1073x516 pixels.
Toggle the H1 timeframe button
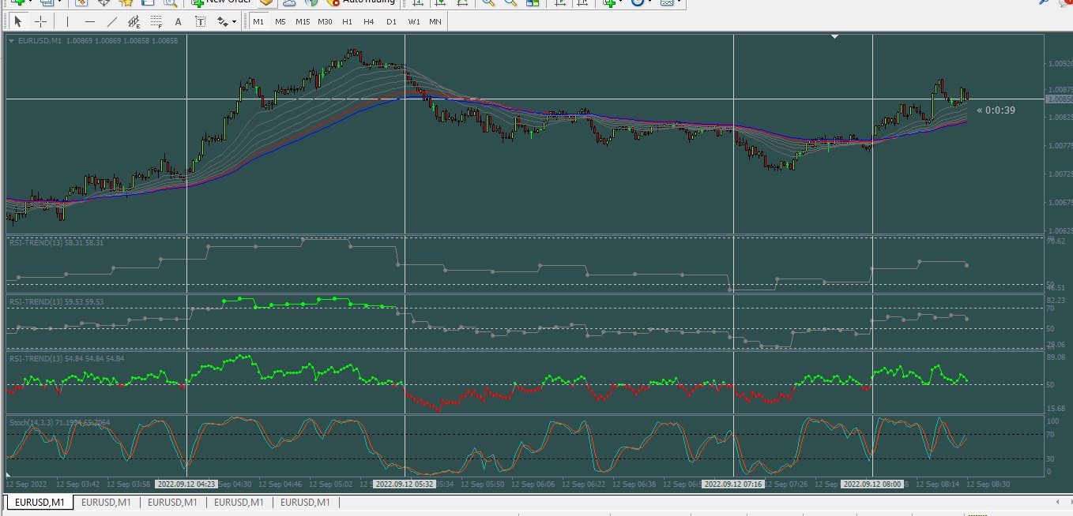point(347,21)
